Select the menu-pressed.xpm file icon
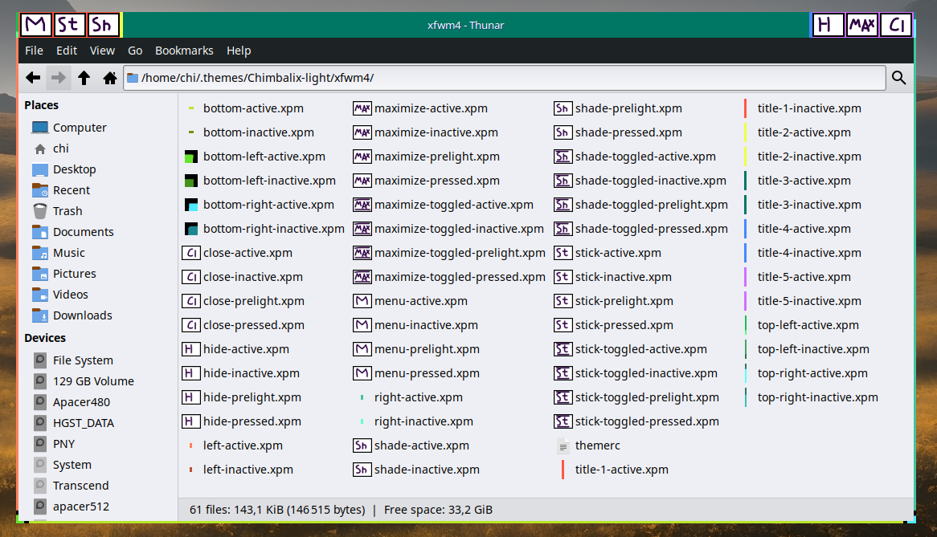This screenshot has height=537, width=937. point(362,373)
